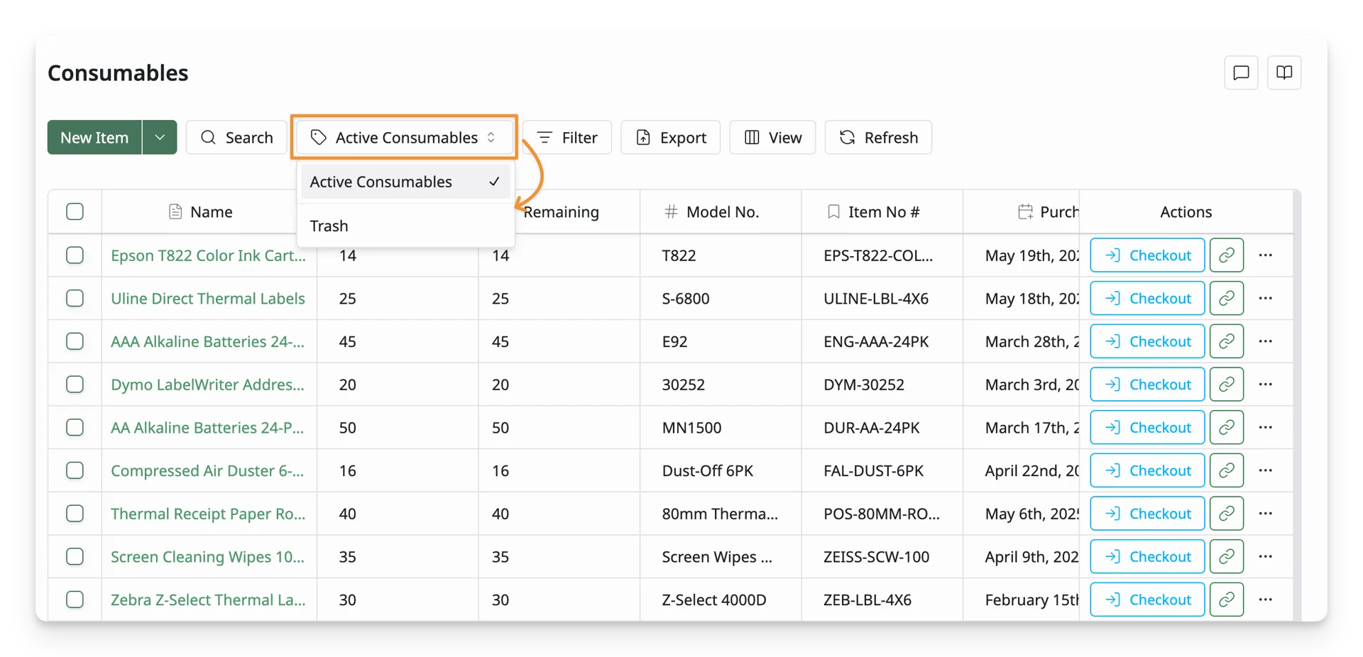Screen dimensions: 1363x657
Task: Open Zebra Z-Select Thermal item link
Action: click(x=208, y=600)
